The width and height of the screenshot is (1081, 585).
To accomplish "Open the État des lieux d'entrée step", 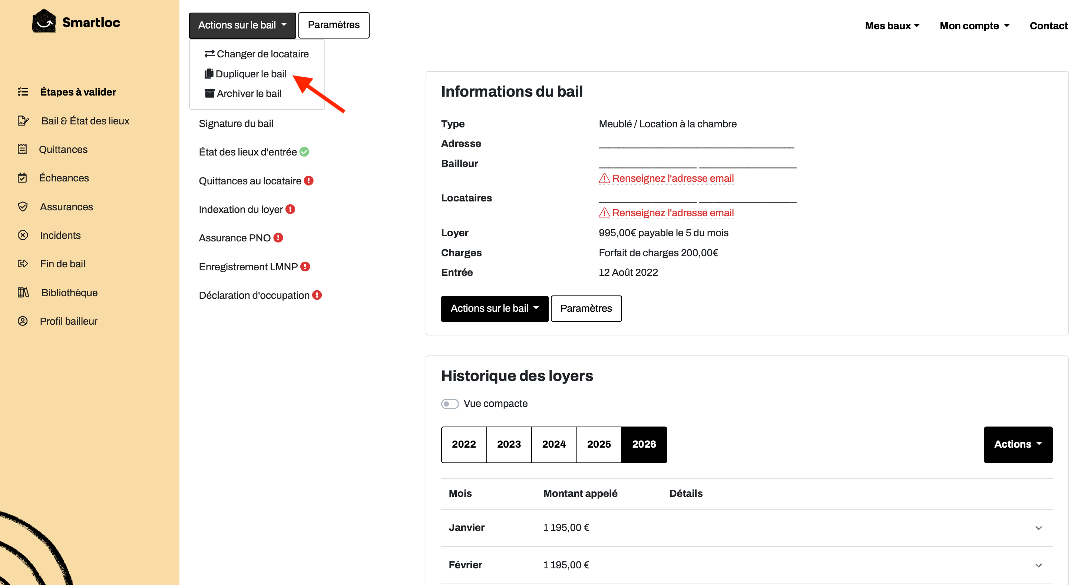I will pyautogui.click(x=248, y=152).
